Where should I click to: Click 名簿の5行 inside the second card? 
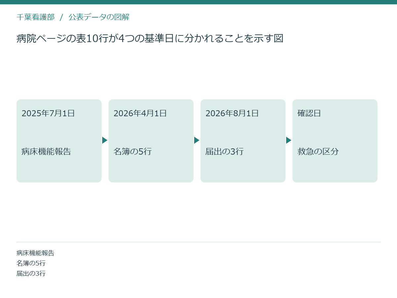point(133,152)
